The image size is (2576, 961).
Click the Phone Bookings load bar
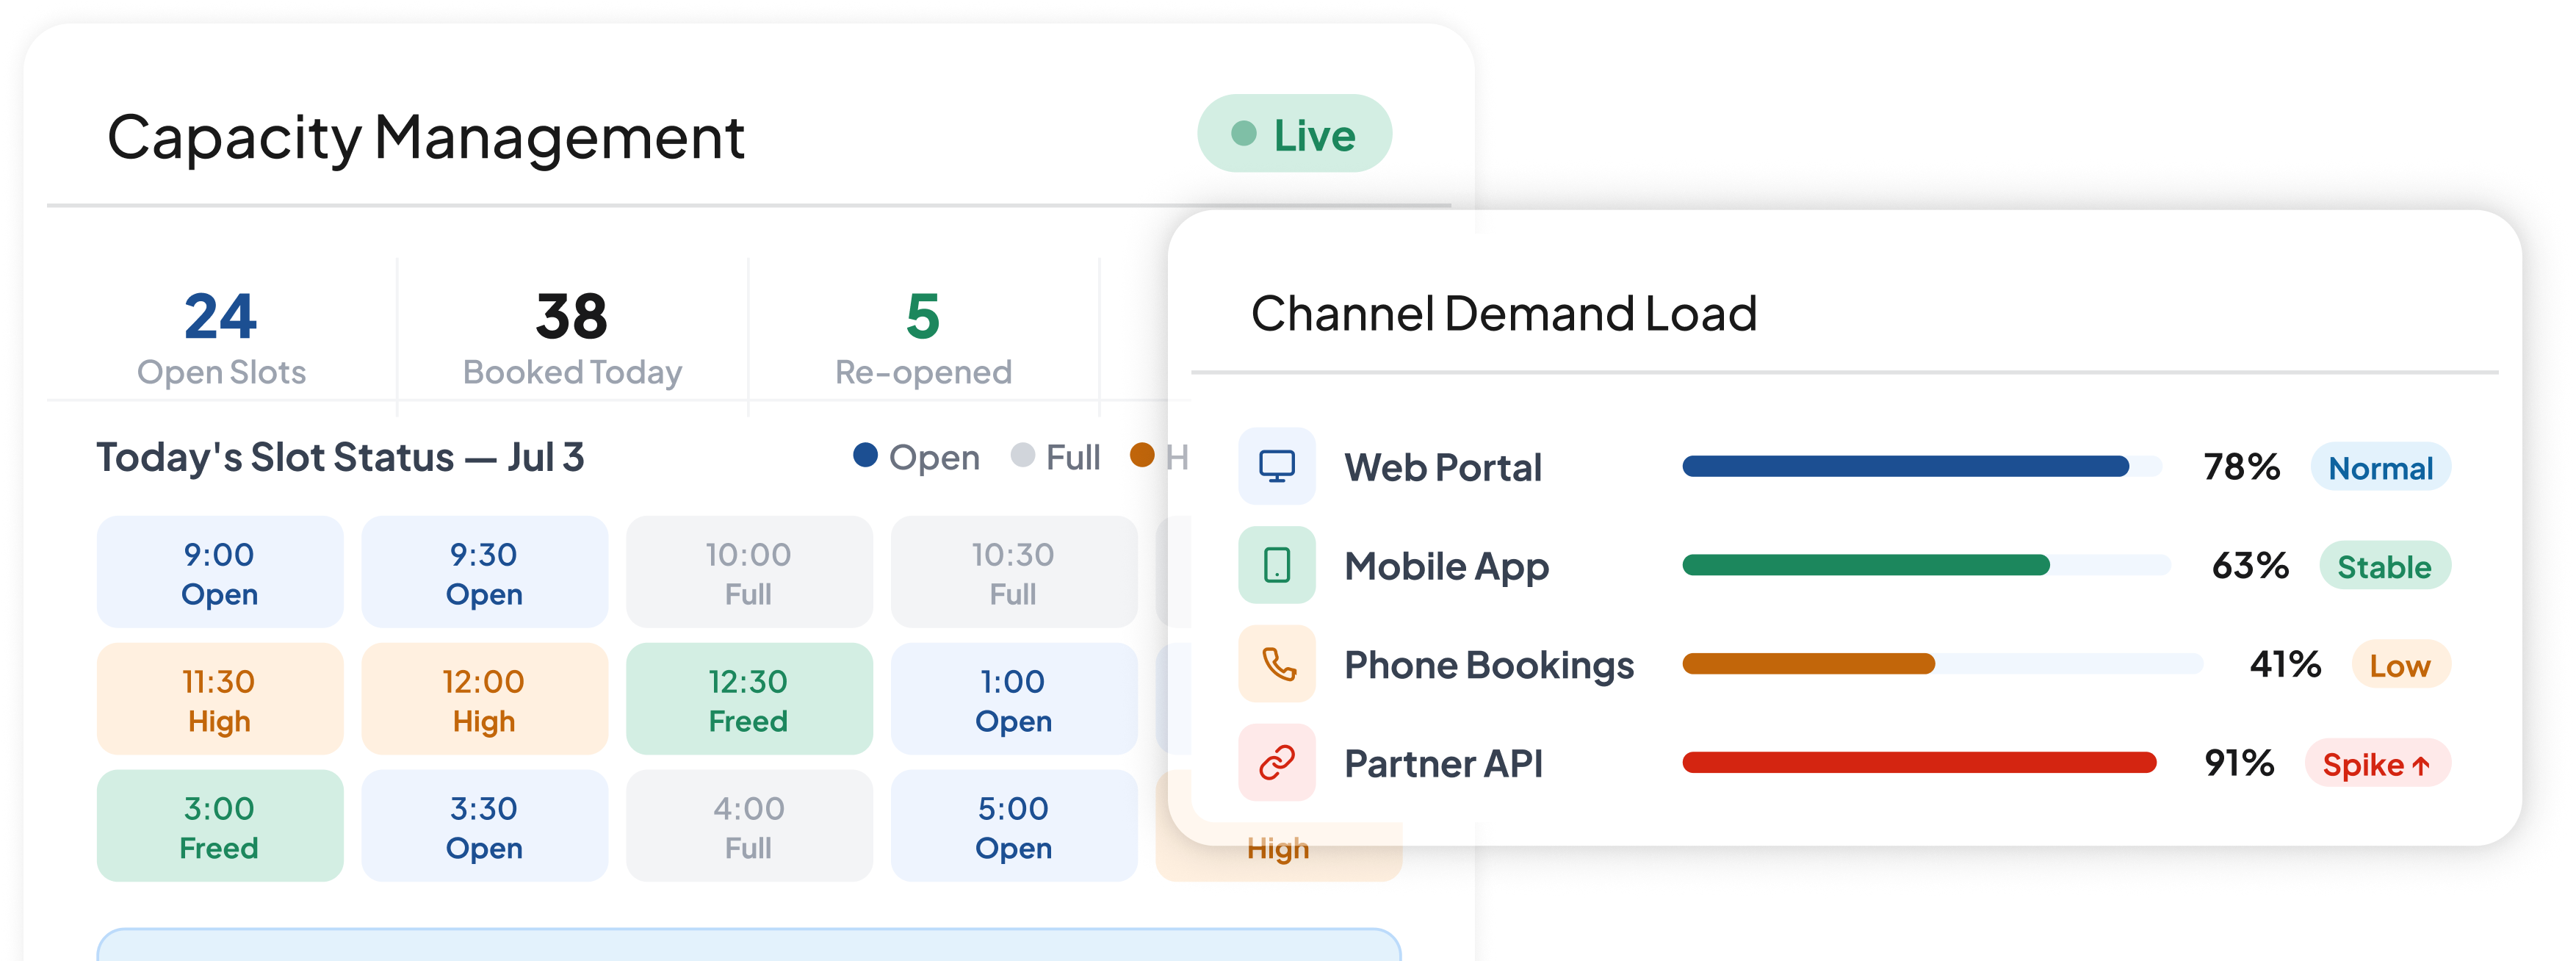click(1942, 664)
